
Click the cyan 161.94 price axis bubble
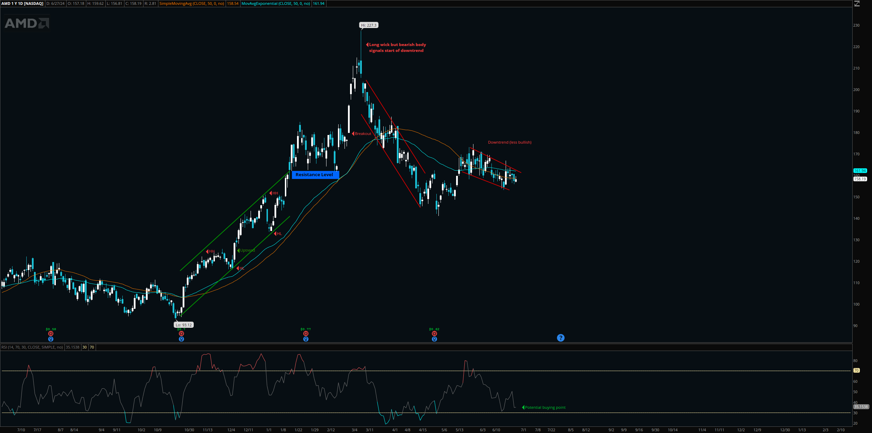860,171
